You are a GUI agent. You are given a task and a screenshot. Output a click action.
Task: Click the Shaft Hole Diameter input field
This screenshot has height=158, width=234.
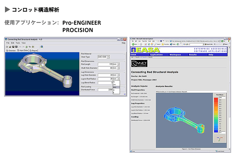point(105,68)
